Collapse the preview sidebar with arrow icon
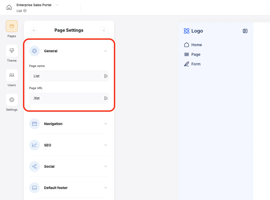Image resolution: width=270 pixels, height=200 pixels. pos(245,31)
